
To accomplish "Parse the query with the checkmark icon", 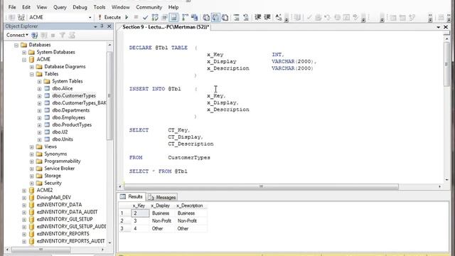I will click(x=145, y=18).
